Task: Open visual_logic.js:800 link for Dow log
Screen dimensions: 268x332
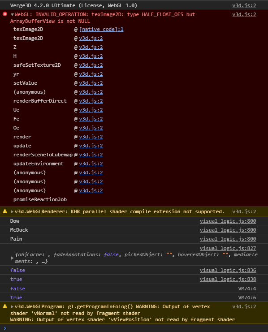Action: [x=228, y=221]
